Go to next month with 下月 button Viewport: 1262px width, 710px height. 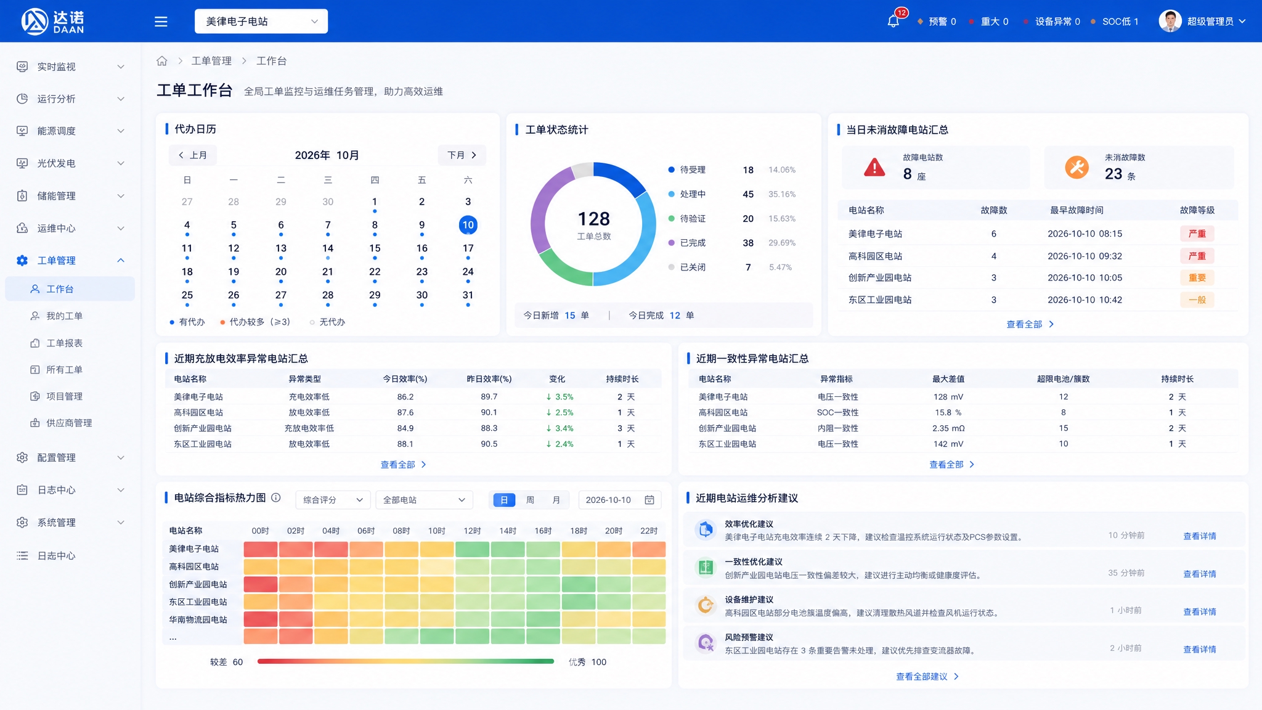pyautogui.click(x=462, y=155)
